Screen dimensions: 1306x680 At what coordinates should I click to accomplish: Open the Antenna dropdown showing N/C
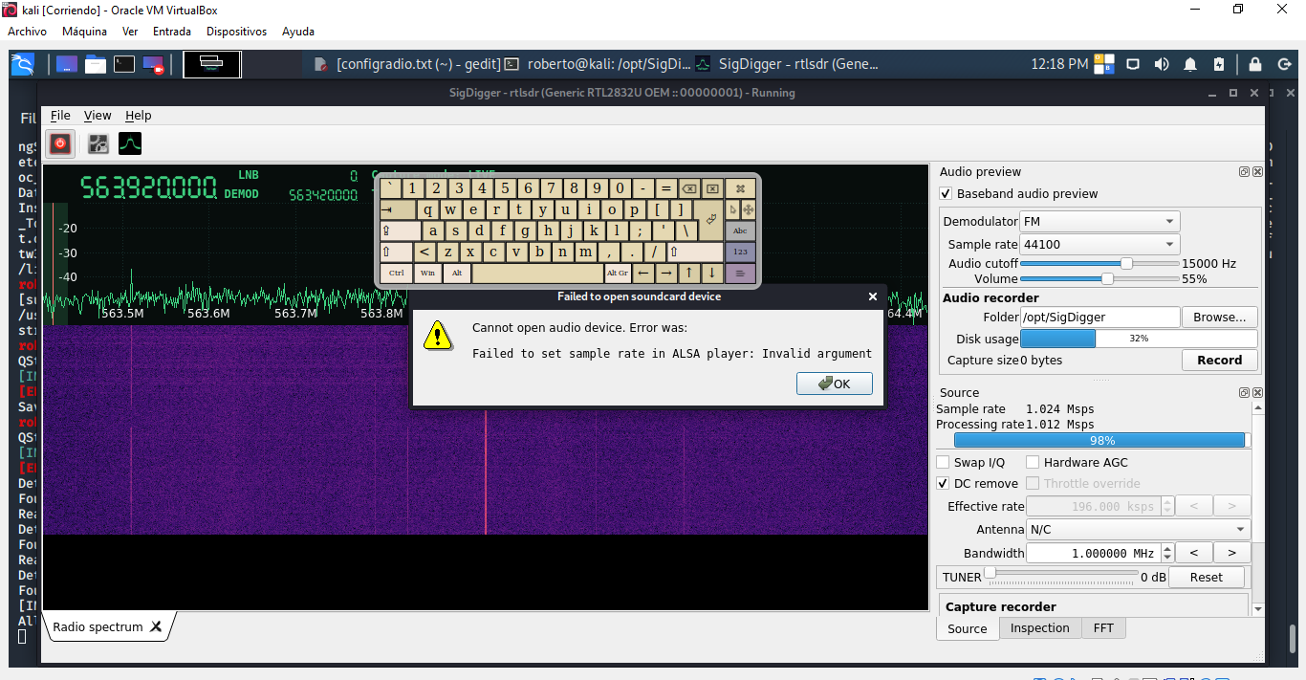click(x=1138, y=529)
